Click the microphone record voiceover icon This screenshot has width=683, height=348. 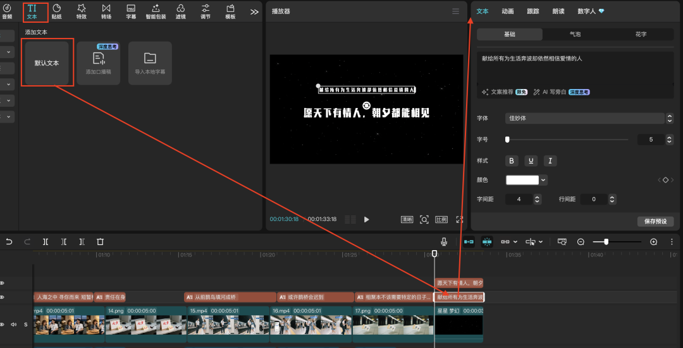click(x=445, y=241)
